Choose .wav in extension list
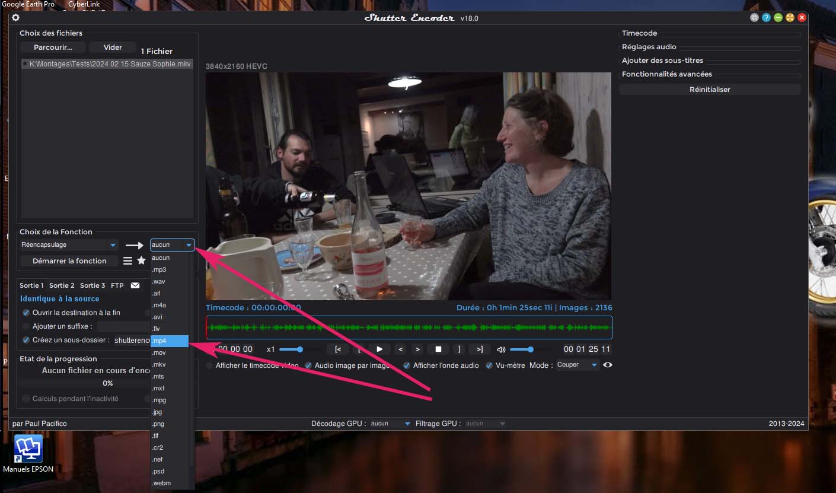The height and width of the screenshot is (493, 836). click(x=170, y=281)
